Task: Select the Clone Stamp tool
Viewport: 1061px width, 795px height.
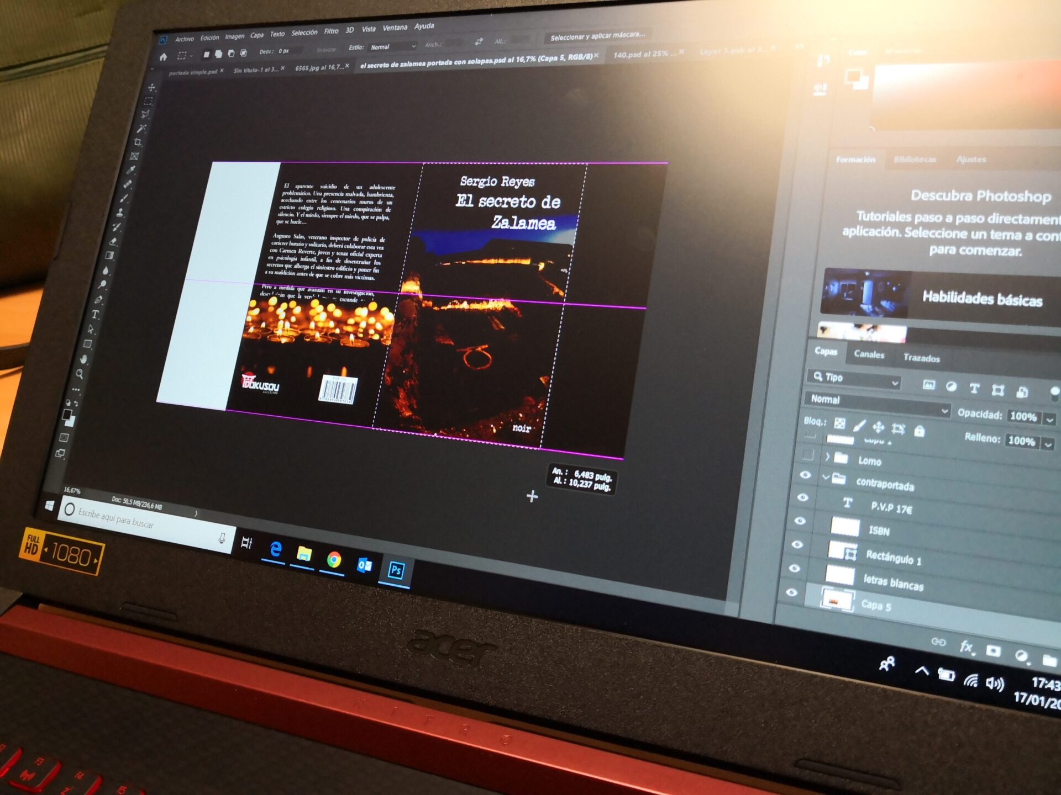Action: pos(120,213)
